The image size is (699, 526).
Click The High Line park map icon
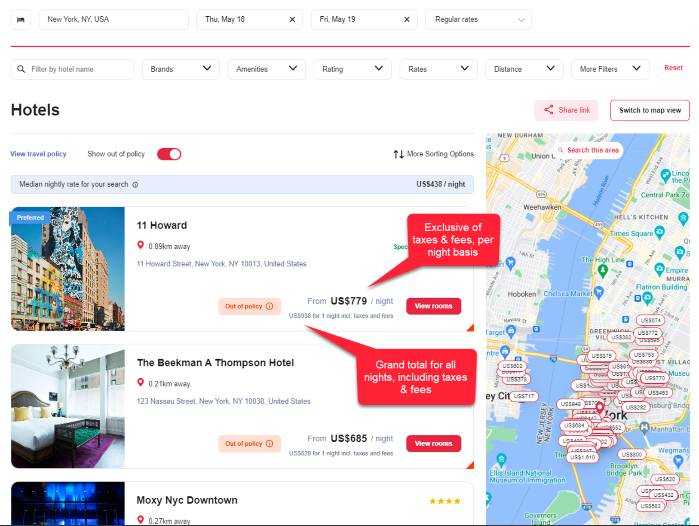pyautogui.click(x=603, y=270)
